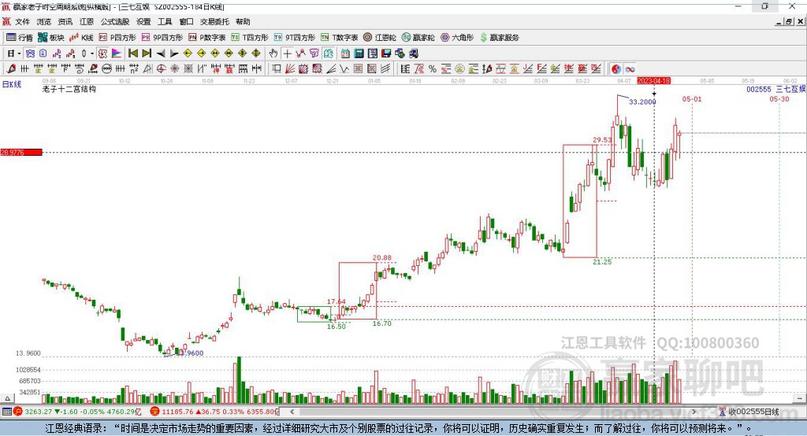The height and width of the screenshot is (436, 807).
Task: Click the golden ratio circle icon
Action: point(459,69)
